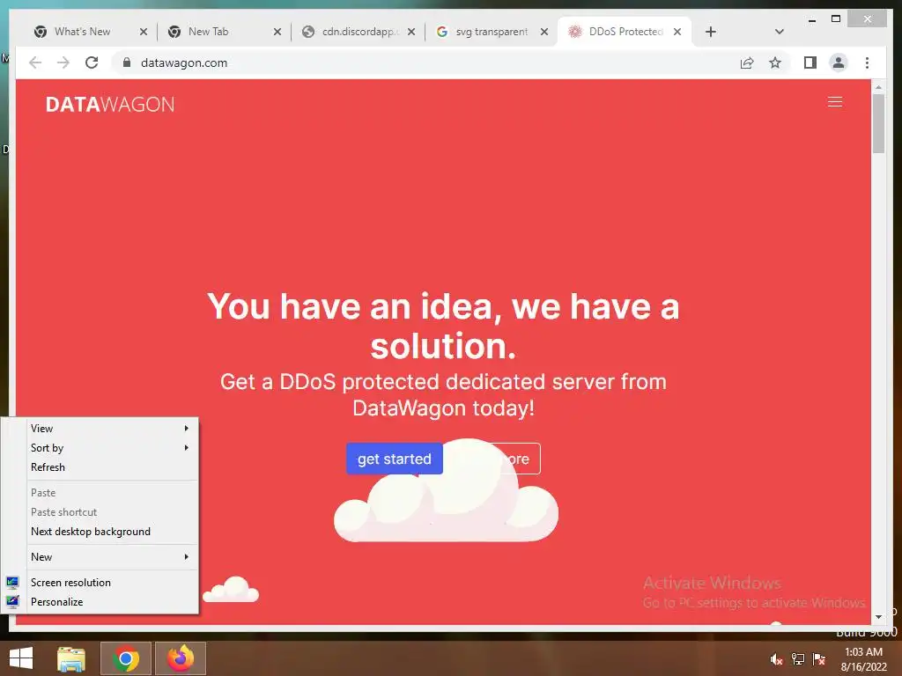Open the DataWagon hamburger menu

pos(835,102)
